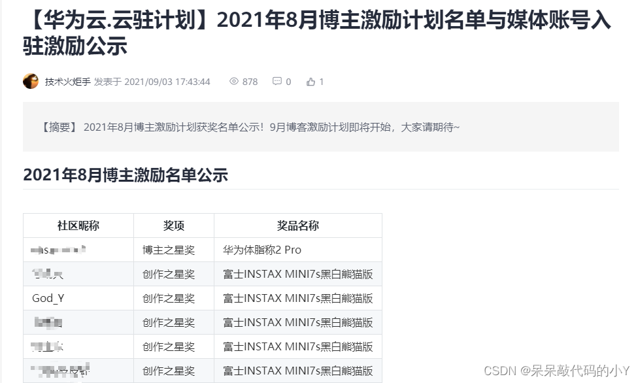Click the 奖项 column header
This screenshot has width=640, height=383.
point(174,225)
